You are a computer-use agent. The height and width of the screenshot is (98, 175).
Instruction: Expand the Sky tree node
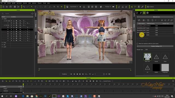[2, 45]
